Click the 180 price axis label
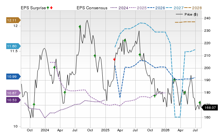Image resolution: width=222 pixels, height=132 pixels. [x=207, y=93]
